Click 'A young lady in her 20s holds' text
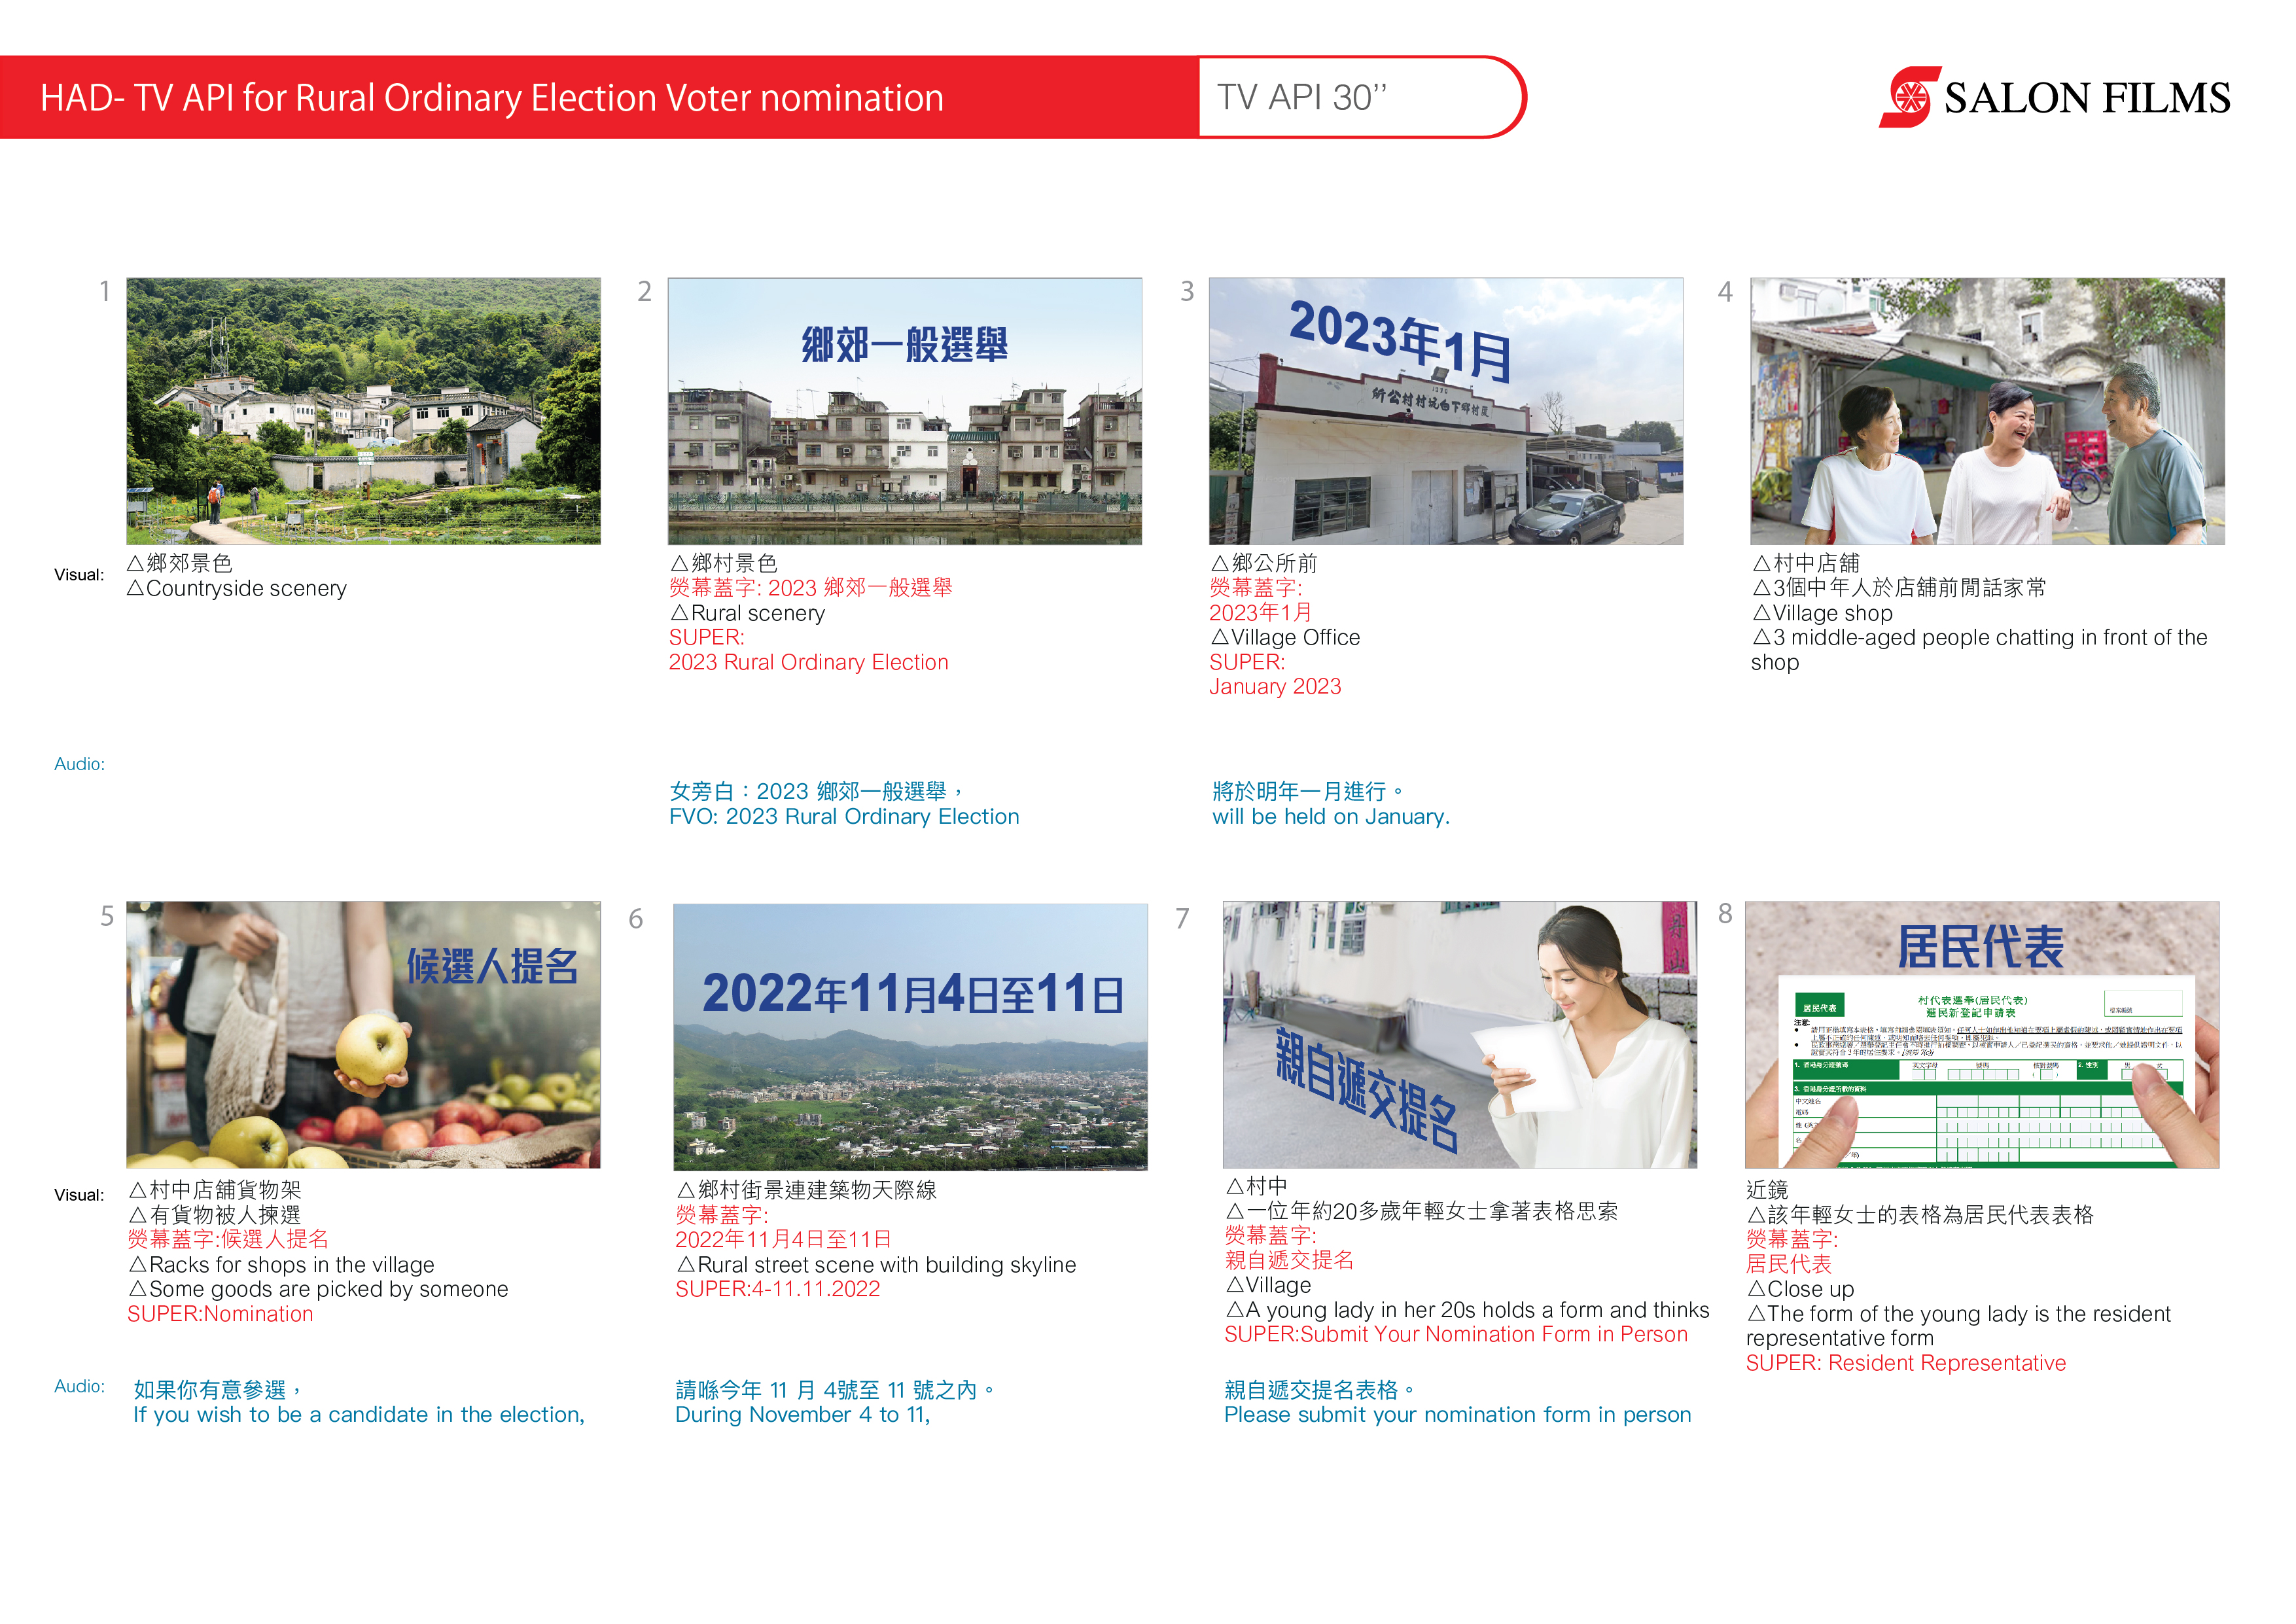2296x1624 pixels. tap(1467, 1310)
